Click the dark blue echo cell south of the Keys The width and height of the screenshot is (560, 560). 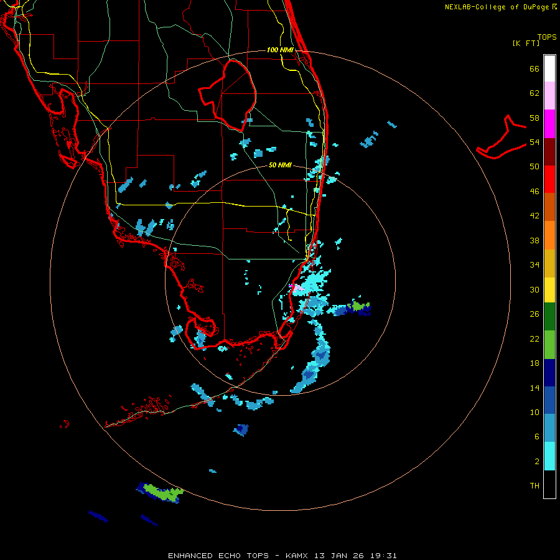(242, 429)
